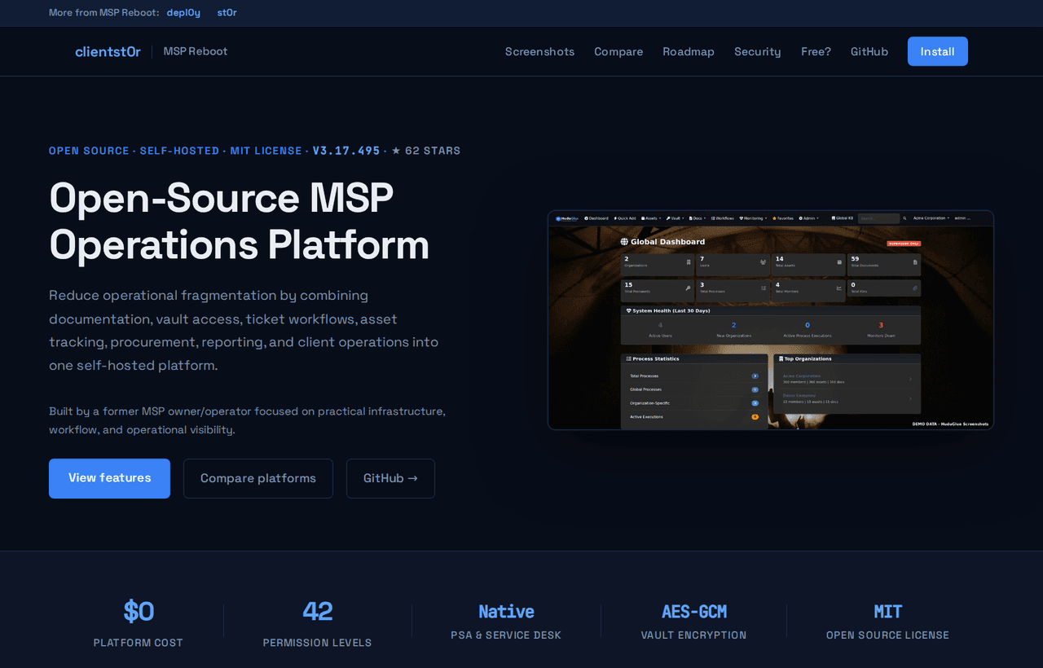1043x668 pixels.
Task: Click the MIT OPEN SOURCE LICENSE stat
Action: [887, 623]
